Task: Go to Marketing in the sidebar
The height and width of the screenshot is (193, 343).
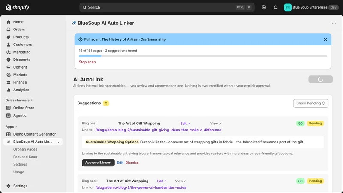Action: pyautogui.click(x=22, y=52)
